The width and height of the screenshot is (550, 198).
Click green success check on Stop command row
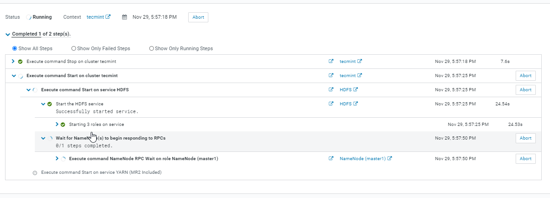point(20,62)
